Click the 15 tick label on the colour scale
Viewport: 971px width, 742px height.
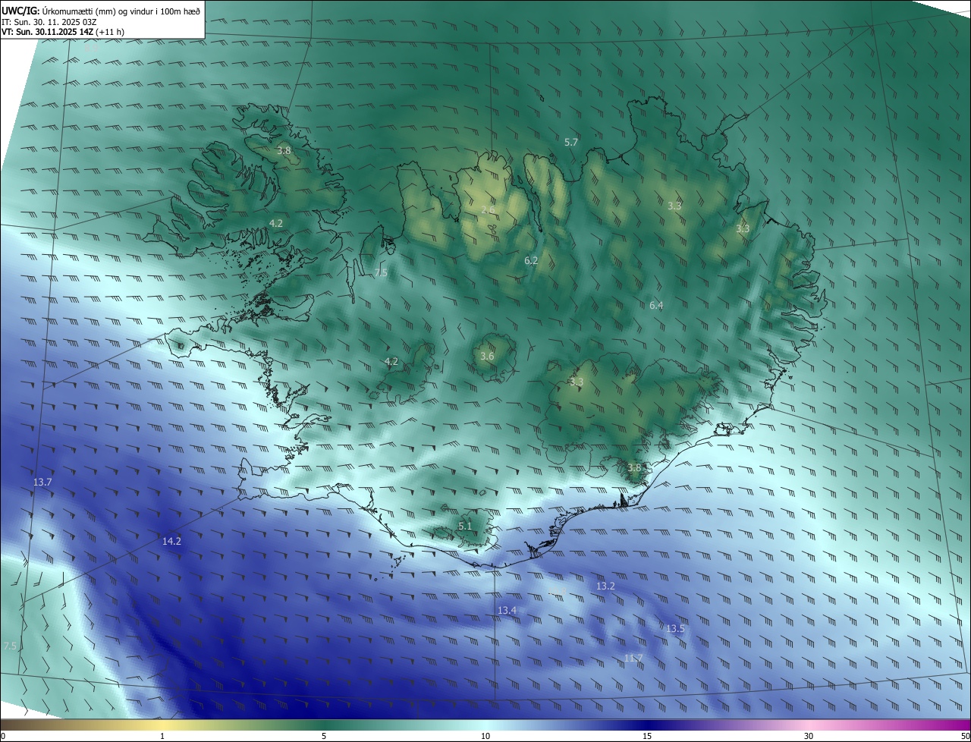pos(647,736)
